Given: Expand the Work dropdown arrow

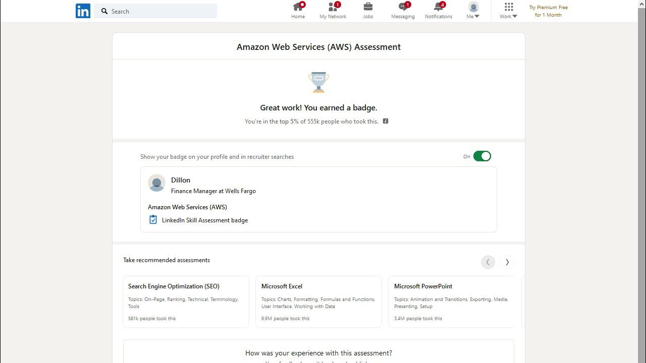Looking at the screenshot, I should coord(515,17).
